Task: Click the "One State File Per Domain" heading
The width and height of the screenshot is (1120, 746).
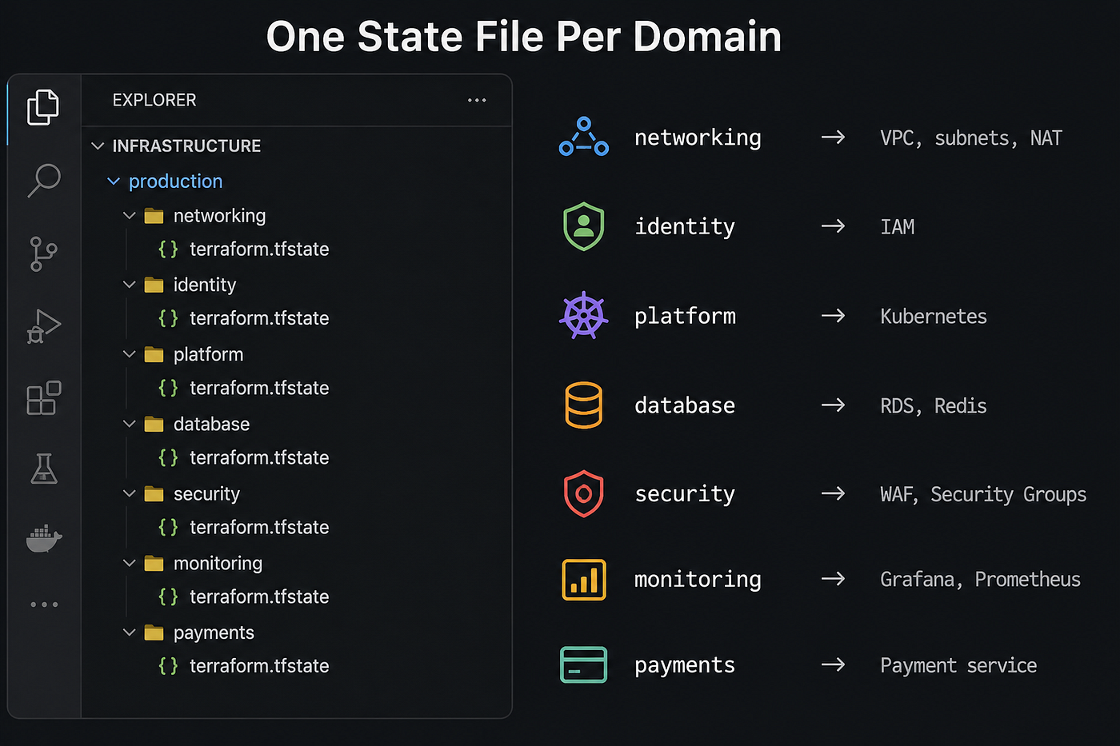Action: pos(524,37)
